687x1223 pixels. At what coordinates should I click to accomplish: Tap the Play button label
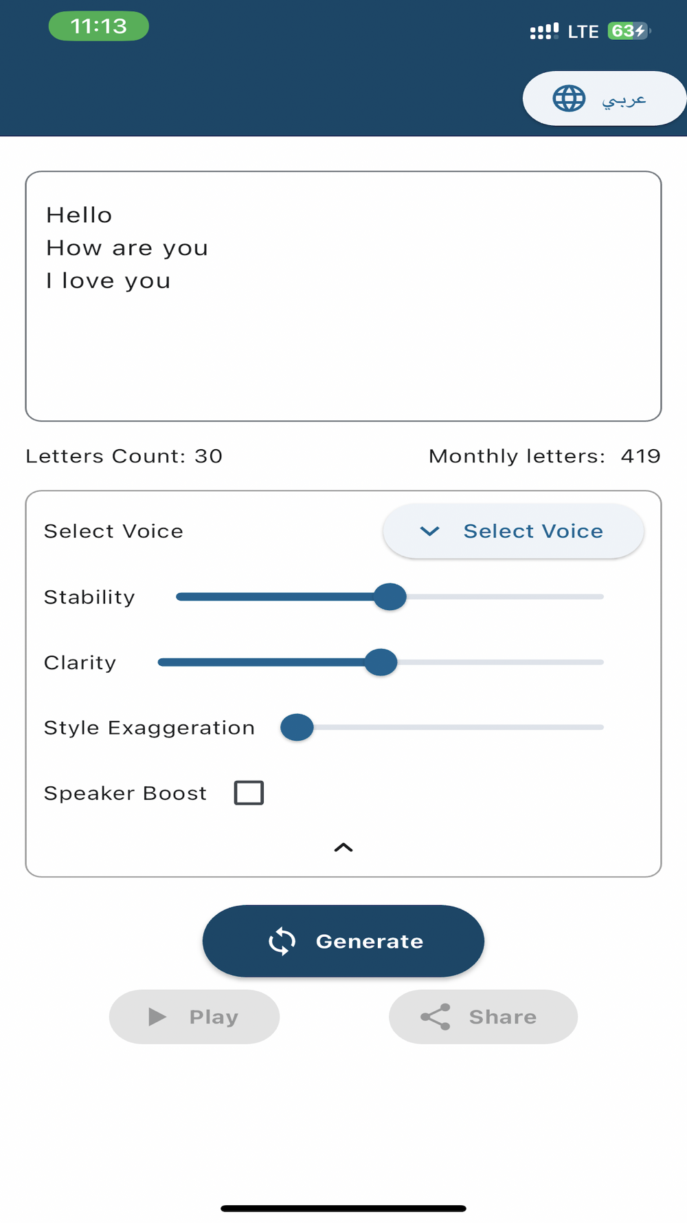point(214,1017)
